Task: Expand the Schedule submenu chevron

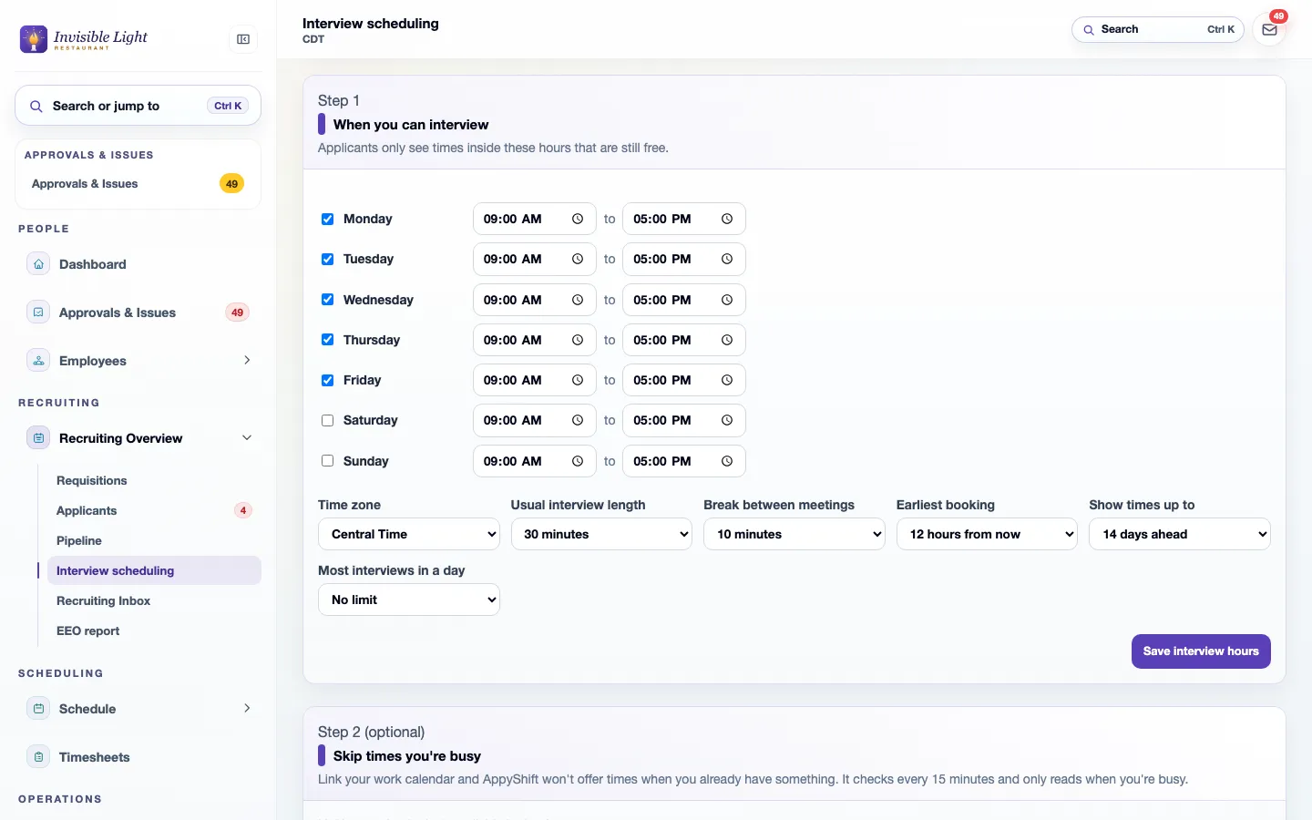Action: tap(247, 708)
